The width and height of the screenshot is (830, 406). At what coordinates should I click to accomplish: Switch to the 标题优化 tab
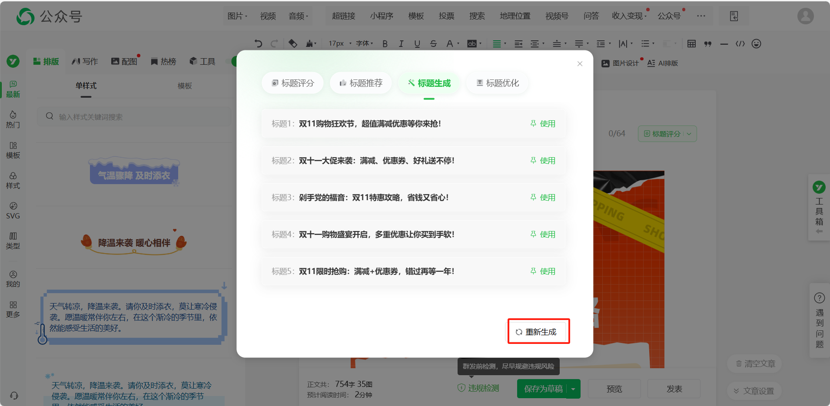pyautogui.click(x=497, y=83)
